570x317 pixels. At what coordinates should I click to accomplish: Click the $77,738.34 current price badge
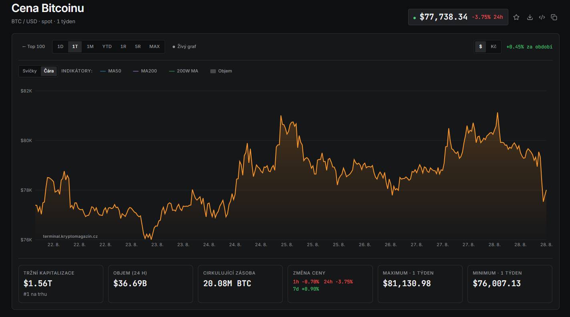pos(458,17)
